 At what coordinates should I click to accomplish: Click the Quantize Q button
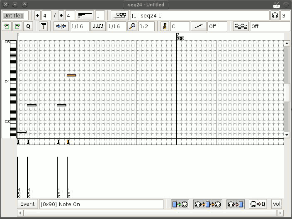[28, 27]
